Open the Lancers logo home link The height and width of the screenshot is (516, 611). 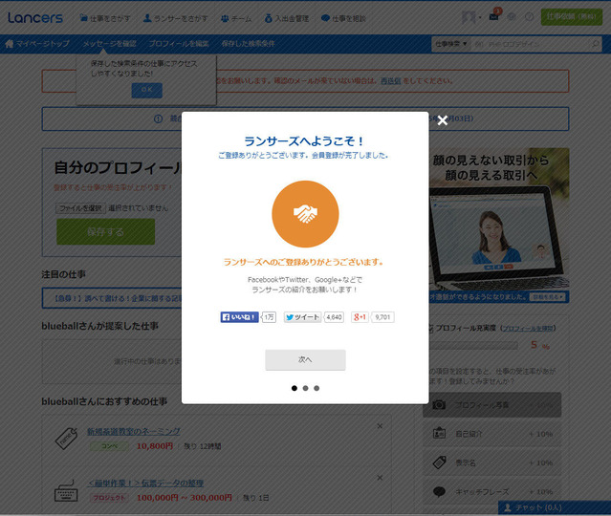tap(35, 17)
